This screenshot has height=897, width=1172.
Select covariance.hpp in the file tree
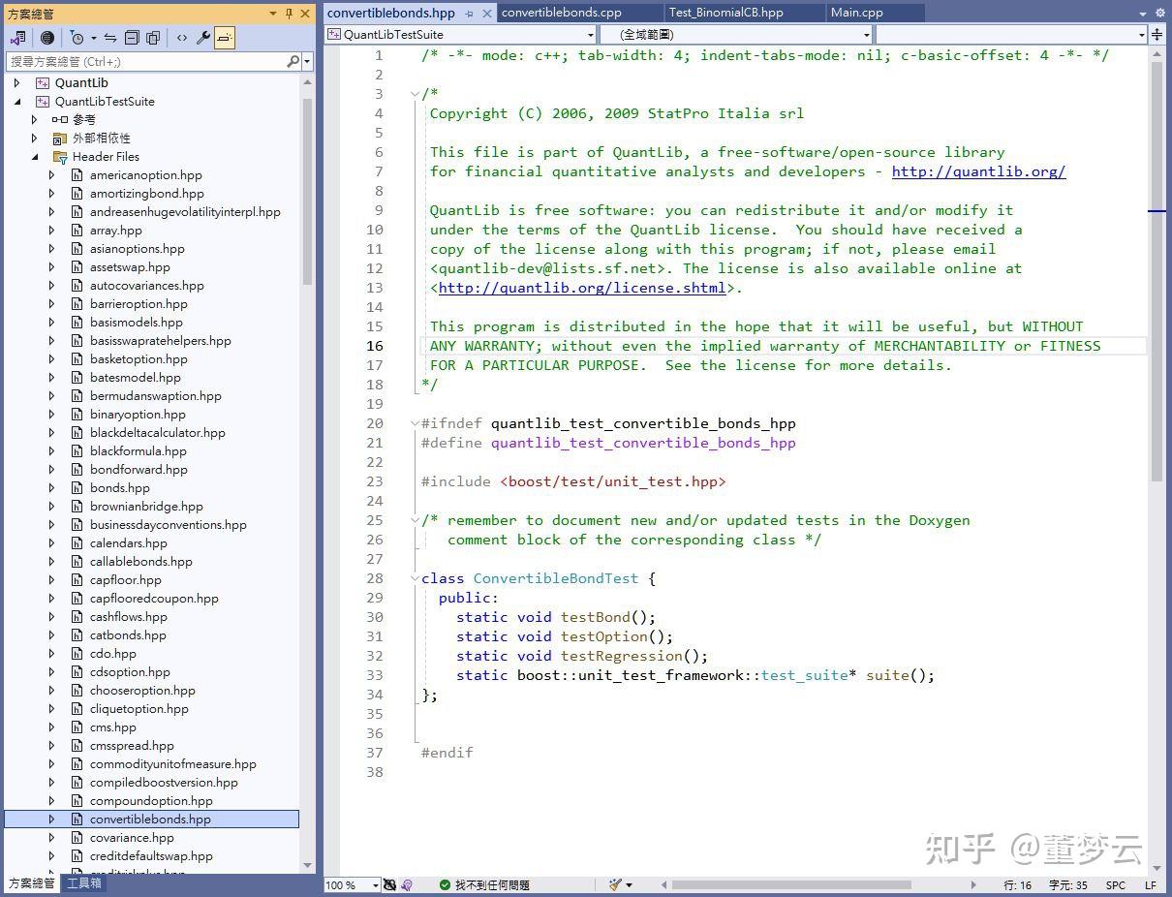[x=132, y=838]
